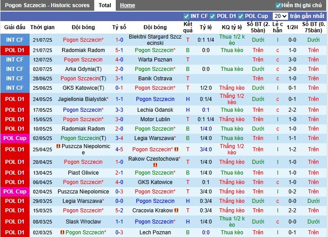
Task: Click the odds 0:1 1/4 for 15/05/25
Action: (x=206, y=119)
